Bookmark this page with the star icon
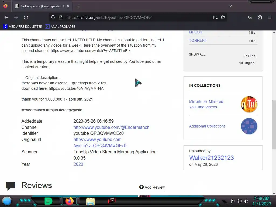276x207 pixels. 223,18
